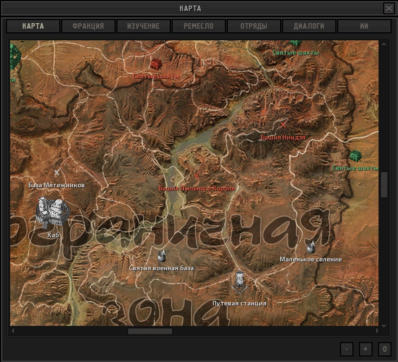Open the ИИ tab

[364, 26]
